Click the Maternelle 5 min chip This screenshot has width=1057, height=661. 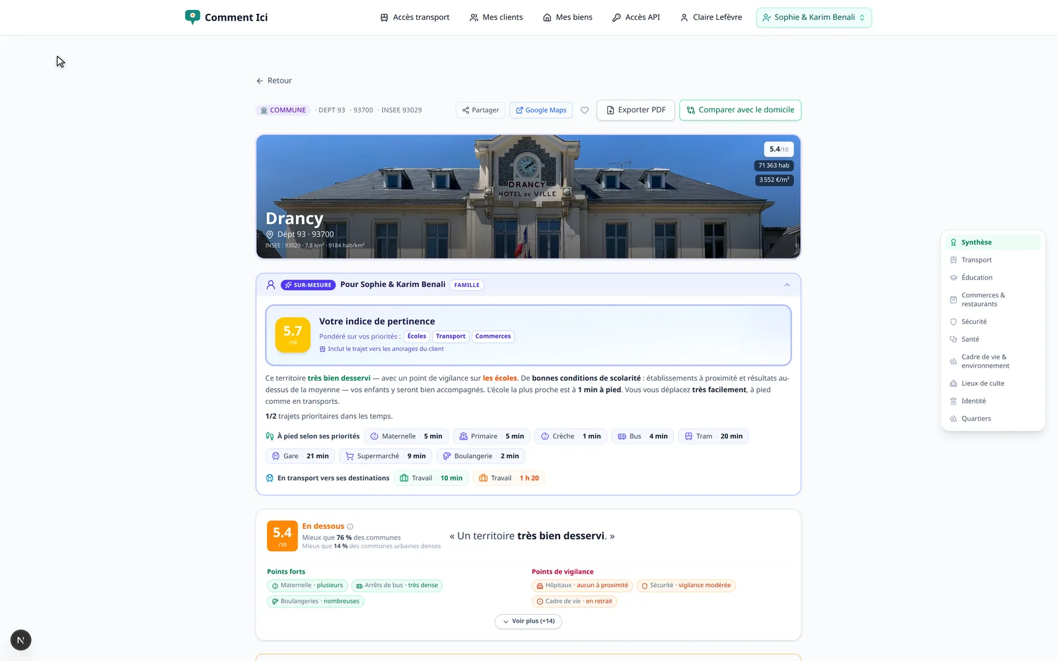406,436
